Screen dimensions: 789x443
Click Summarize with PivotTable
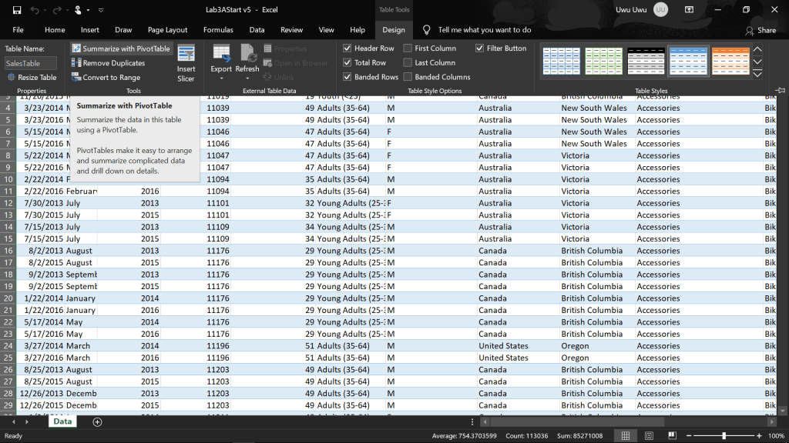pyautogui.click(x=121, y=48)
